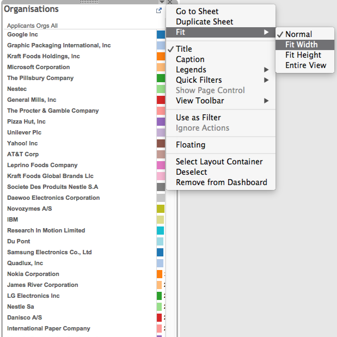Click the Google Inc blue swatch
The height and width of the screenshot is (337, 337).
pos(161,34)
